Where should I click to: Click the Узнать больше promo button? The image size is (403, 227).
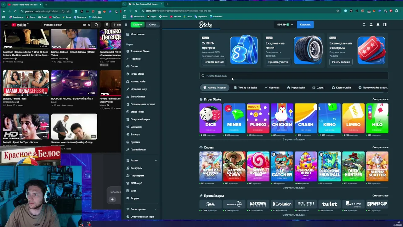tap(341, 62)
